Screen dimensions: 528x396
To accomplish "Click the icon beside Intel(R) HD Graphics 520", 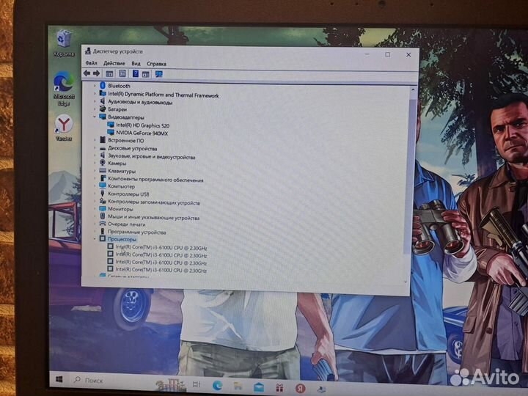I will [111, 125].
